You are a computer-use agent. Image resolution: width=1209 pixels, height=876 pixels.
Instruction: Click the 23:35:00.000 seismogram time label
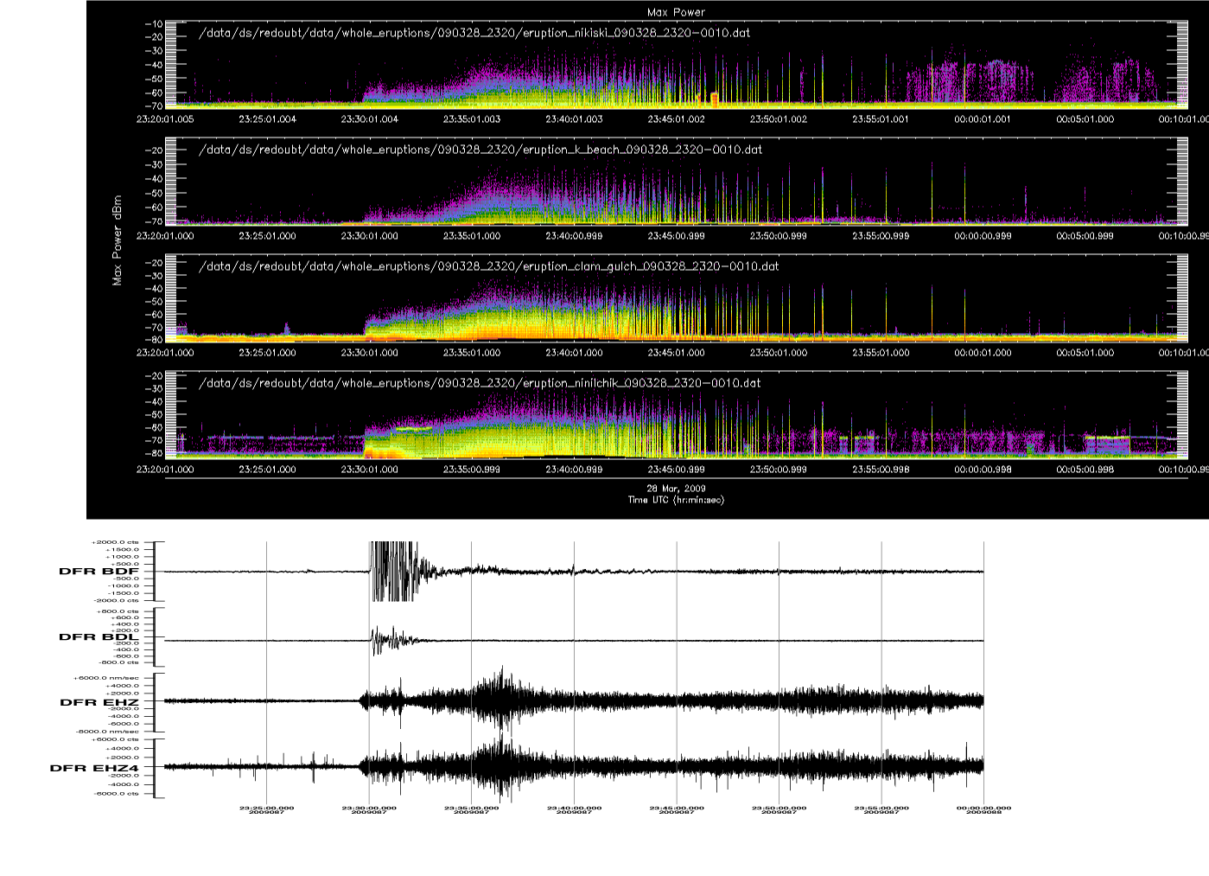pos(471,809)
